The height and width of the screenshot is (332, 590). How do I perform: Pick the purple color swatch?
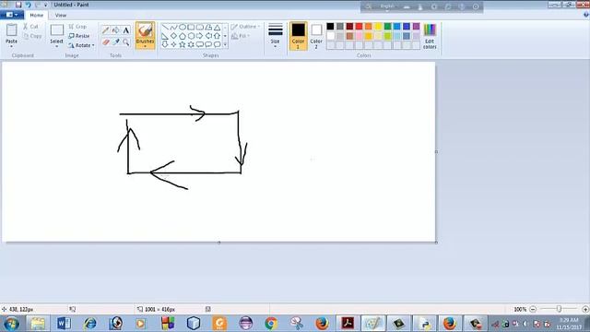click(x=416, y=27)
